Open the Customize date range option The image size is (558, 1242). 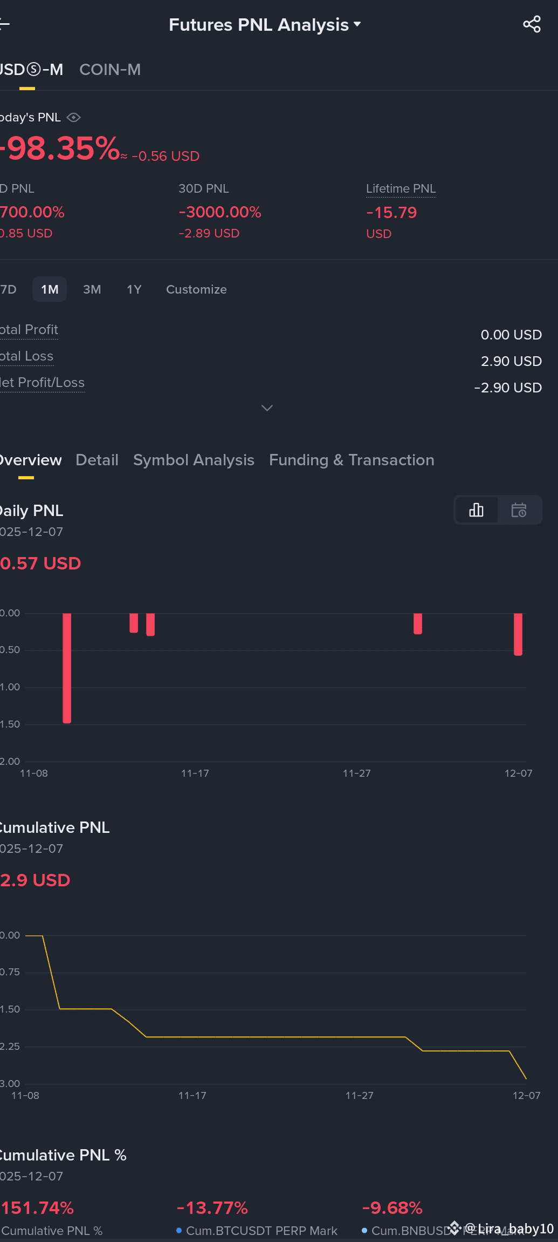(196, 289)
